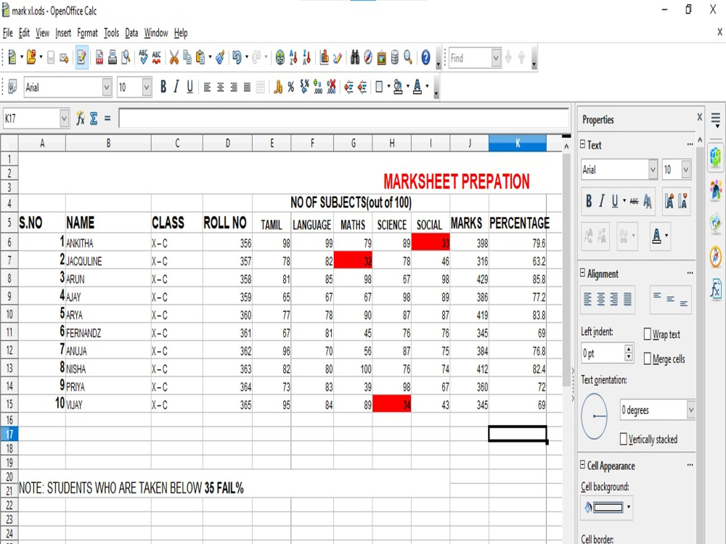Click the Undo arrow icon
This screenshot has width=726, height=544.
(x=237, y=58)
